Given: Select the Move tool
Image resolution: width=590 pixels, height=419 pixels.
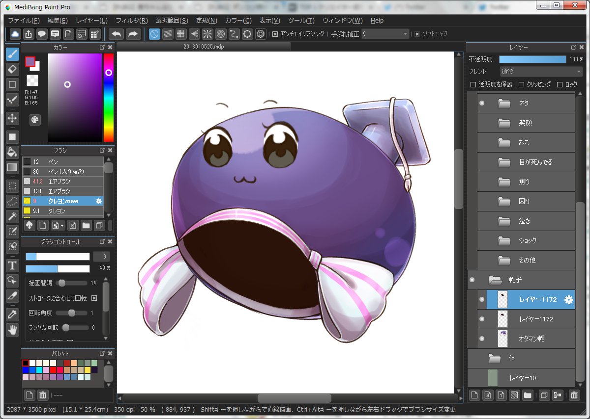Looking at the screenshot, I should (12, 118).
